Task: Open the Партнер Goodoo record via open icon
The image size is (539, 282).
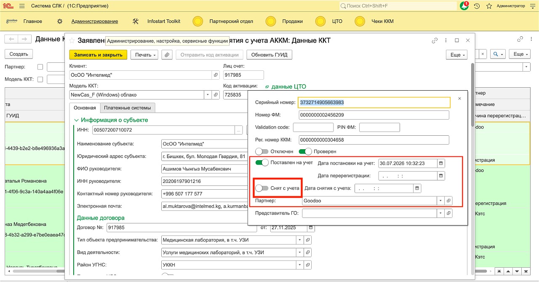Action: point(448,201)
